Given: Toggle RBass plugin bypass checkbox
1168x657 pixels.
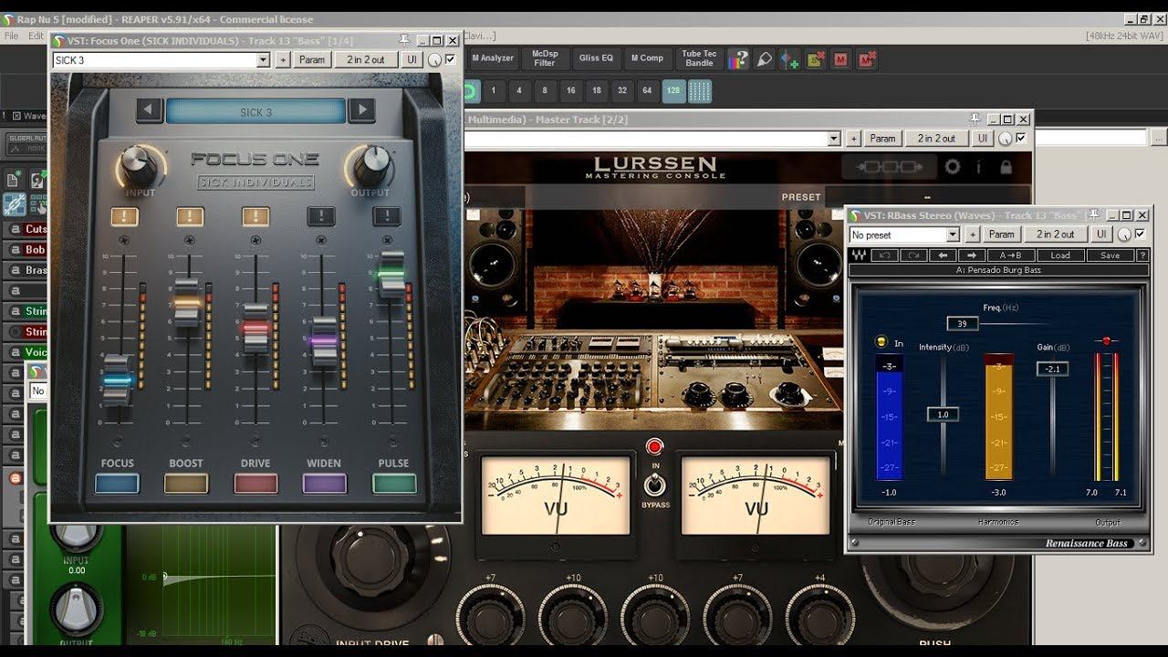Looking at the screenshot, I should point(1139,234).
